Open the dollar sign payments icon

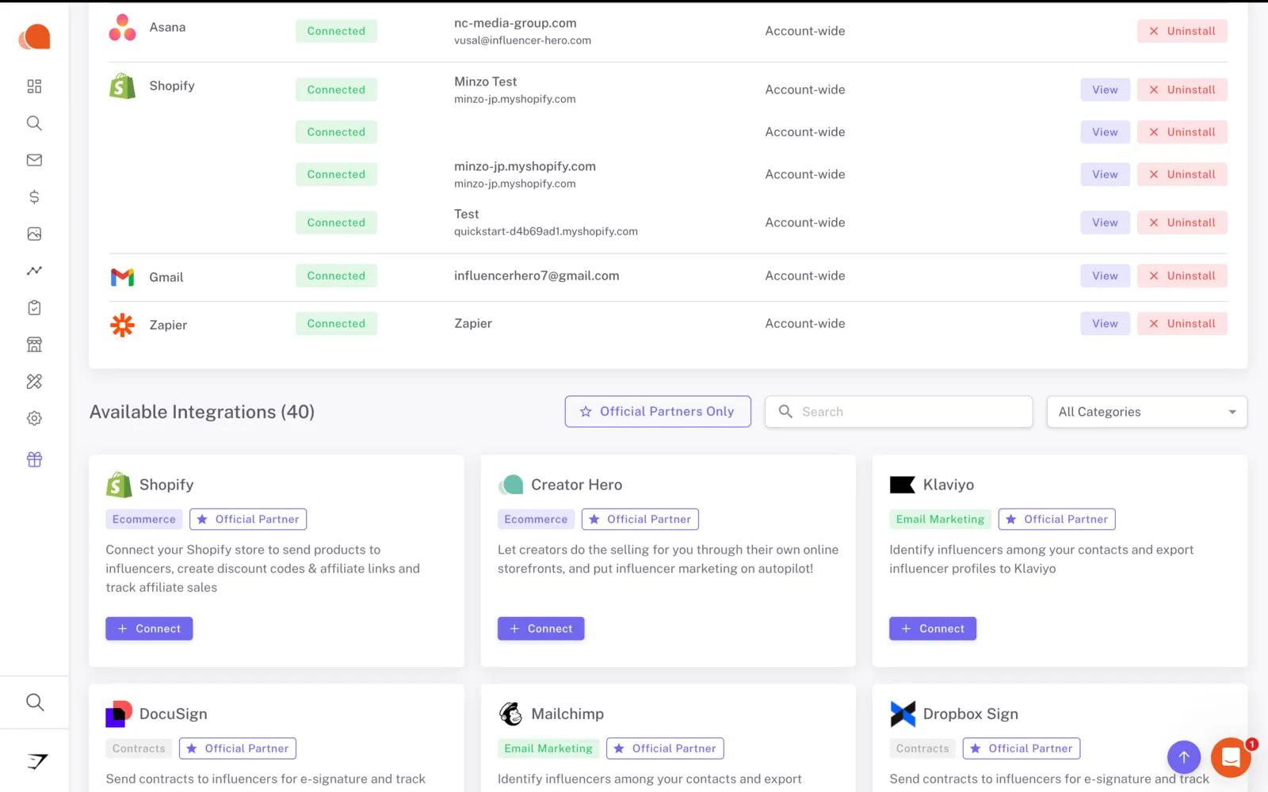pyautogui.click(x=34, y=196)
